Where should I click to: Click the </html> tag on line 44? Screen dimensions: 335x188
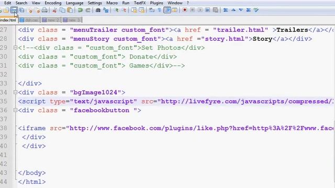(x=32, y=182)
